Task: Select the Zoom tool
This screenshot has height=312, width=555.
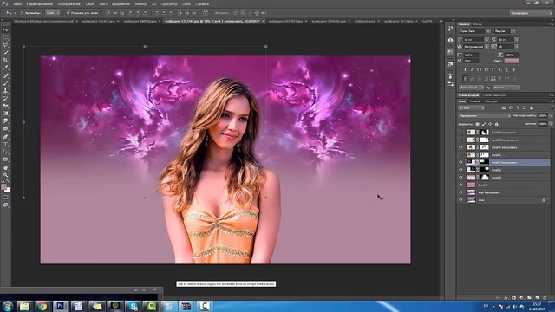Action: (x=5, y=175)
